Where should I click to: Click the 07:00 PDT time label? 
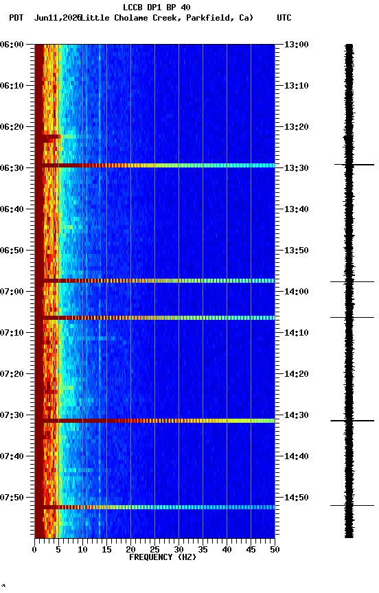tap(12, 292)
